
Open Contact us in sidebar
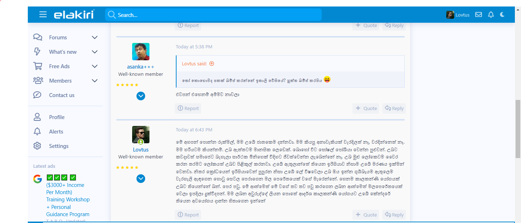(x=62, y=95)
